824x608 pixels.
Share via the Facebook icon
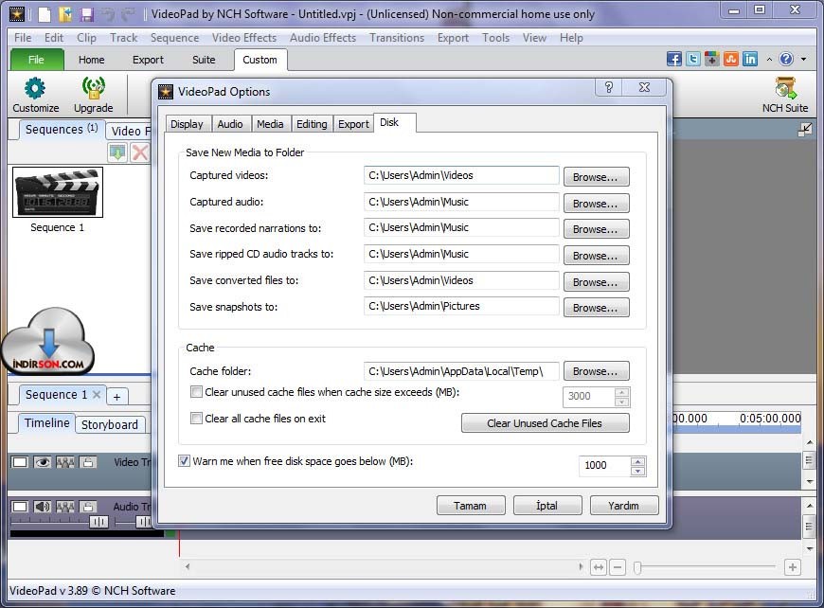(673, 59)
